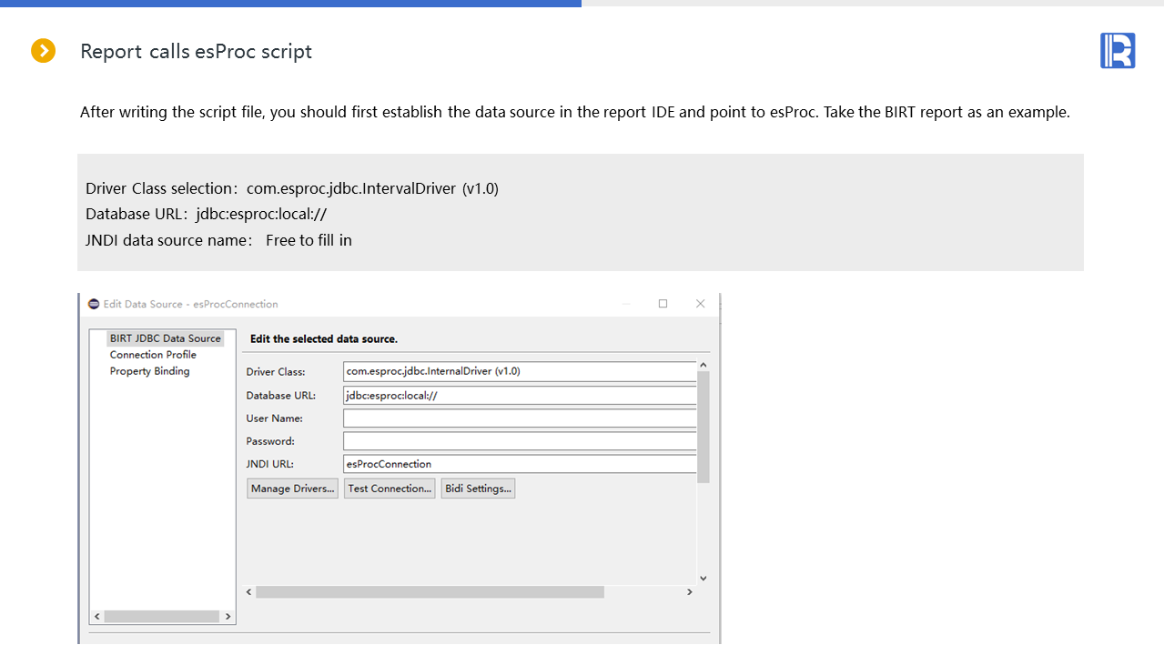The width and height of the screenshot is (1164, 655).
Task: Close the Edit Data Source dialog
Action: (x=700, y=304)
